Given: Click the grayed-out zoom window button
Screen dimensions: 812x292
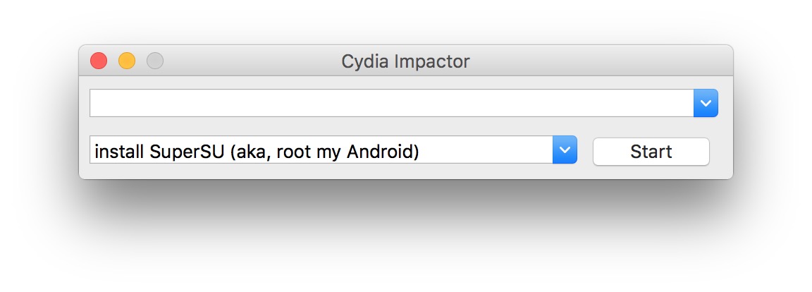Looking at the screenshot, I should click(x=155, y=61).
